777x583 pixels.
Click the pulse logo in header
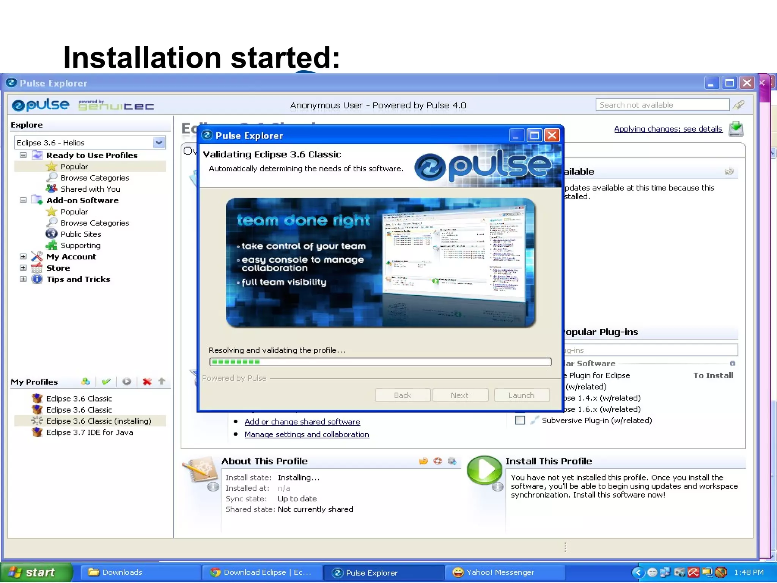[x=41, y=105]
